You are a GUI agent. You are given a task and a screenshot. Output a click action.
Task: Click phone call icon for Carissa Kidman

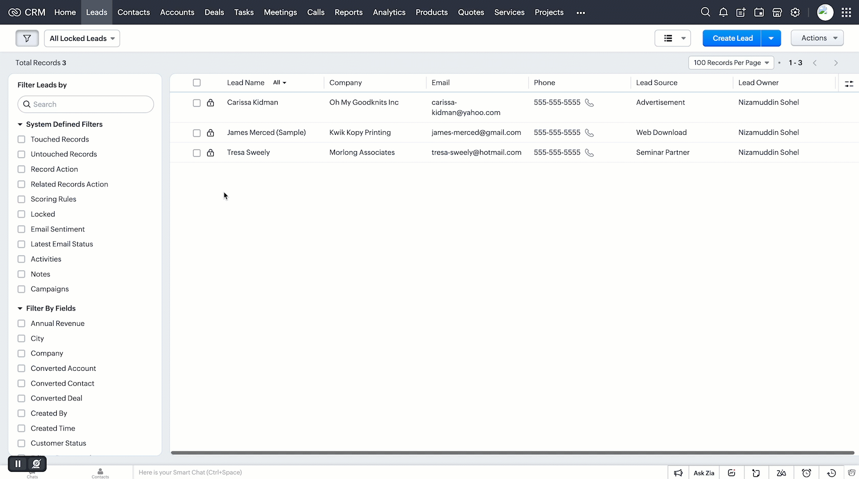click(590, 103)
